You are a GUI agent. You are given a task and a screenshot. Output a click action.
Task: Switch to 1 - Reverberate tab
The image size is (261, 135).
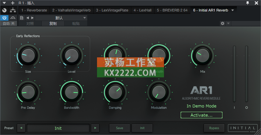point(34,10)
